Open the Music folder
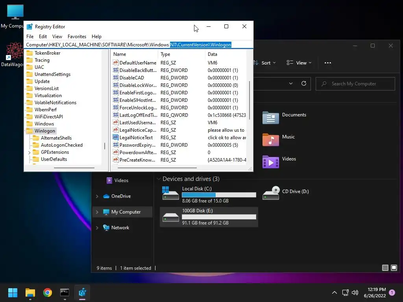 coord(279,140)
